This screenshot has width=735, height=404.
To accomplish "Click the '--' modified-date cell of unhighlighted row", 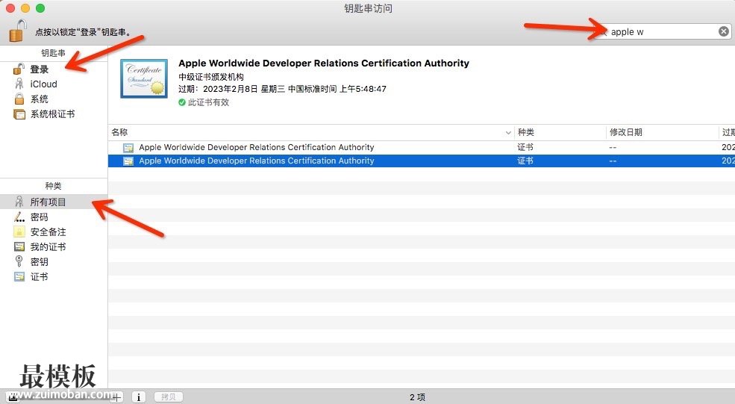I will coord(613,147).
